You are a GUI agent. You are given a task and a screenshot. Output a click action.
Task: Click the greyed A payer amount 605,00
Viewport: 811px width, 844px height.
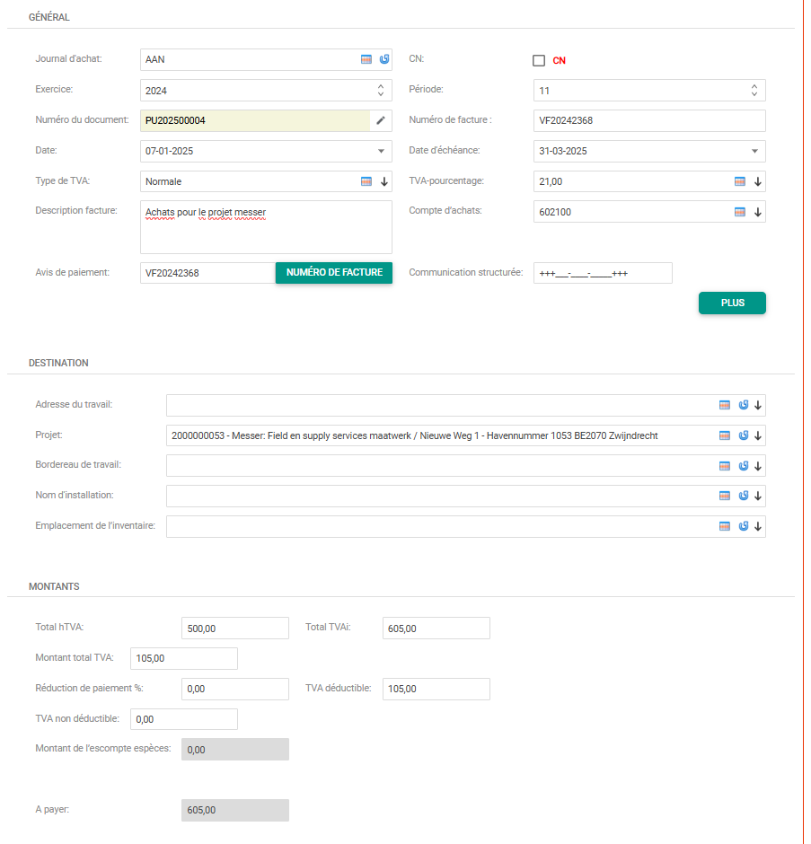pos(234,810)
